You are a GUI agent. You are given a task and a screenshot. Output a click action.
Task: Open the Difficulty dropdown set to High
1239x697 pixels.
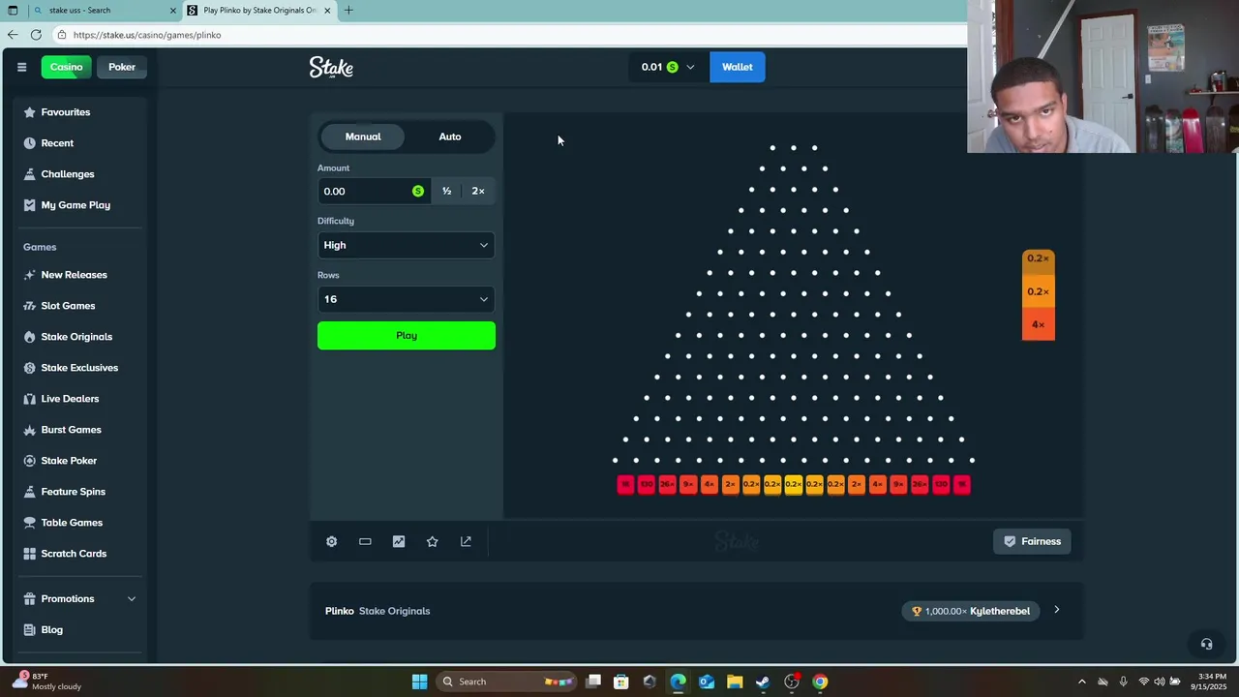click(x=407, y=245)
